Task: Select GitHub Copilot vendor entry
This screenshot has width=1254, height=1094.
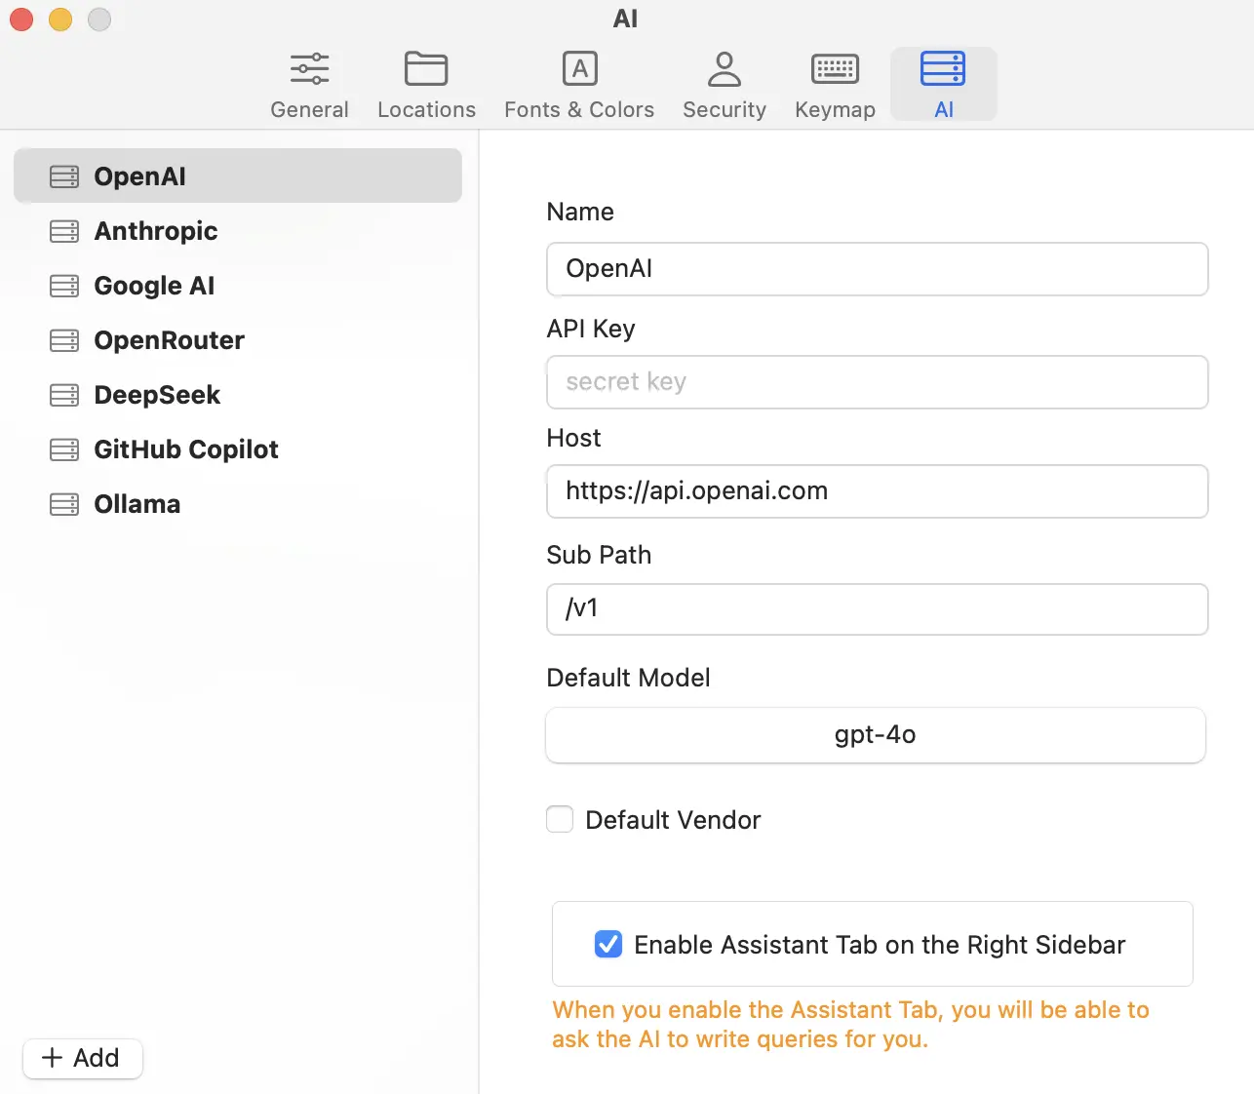Action: pos(185,449)
